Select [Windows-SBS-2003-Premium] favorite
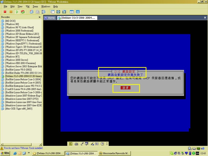The height and width of the screenshot is (156, 208). click(21, 63)
